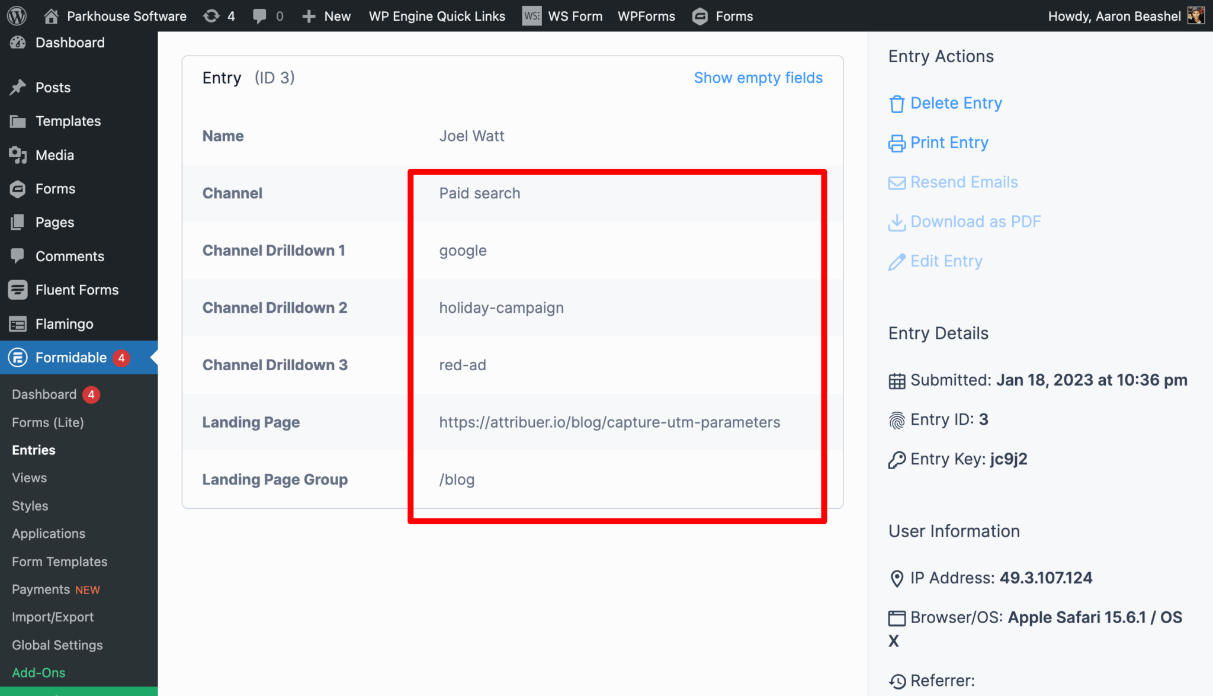Click the Media icon in sidebar
Viewport: 1213px width, 696px height.
pyautogui.click(x=18, y=155)
